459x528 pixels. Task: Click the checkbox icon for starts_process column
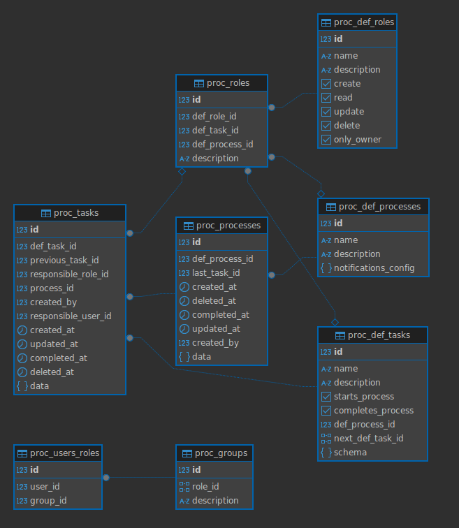pyautogui.click(x=326, y=397)
